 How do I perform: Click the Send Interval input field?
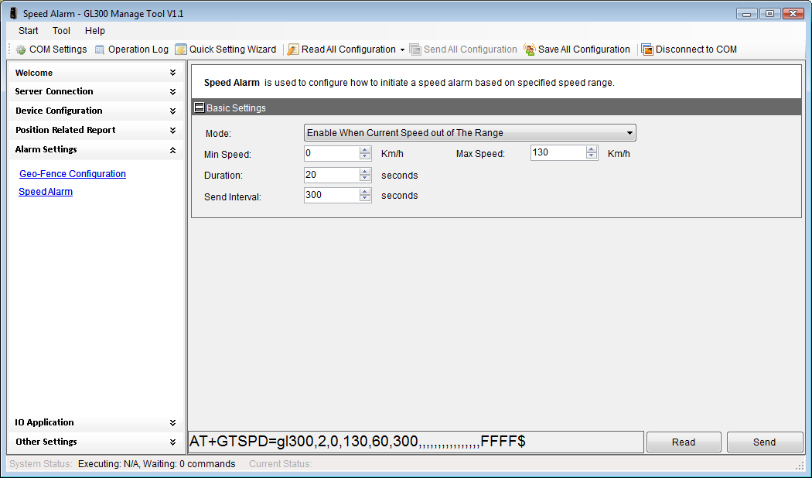coord(332,195)
